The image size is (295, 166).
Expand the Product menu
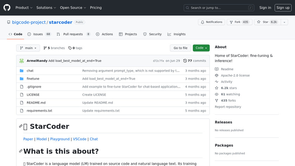(24, 8)
